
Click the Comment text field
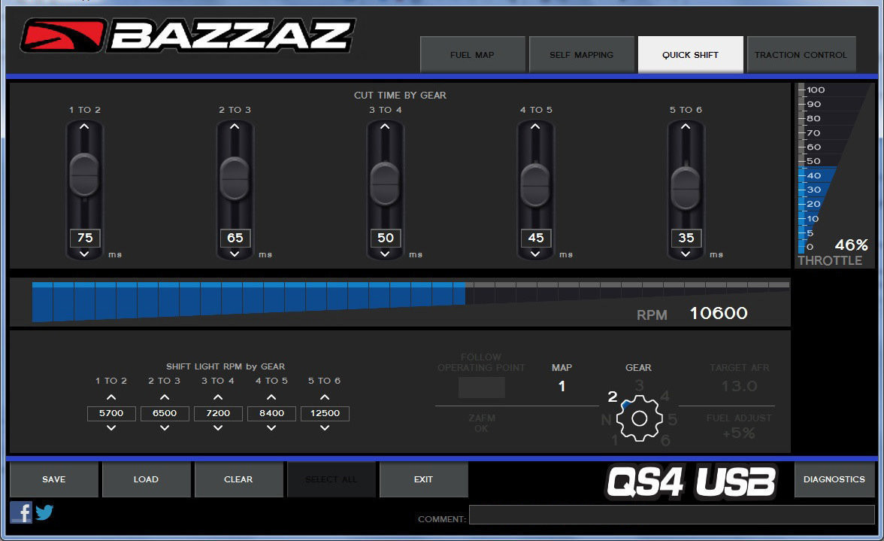(671, 515)
